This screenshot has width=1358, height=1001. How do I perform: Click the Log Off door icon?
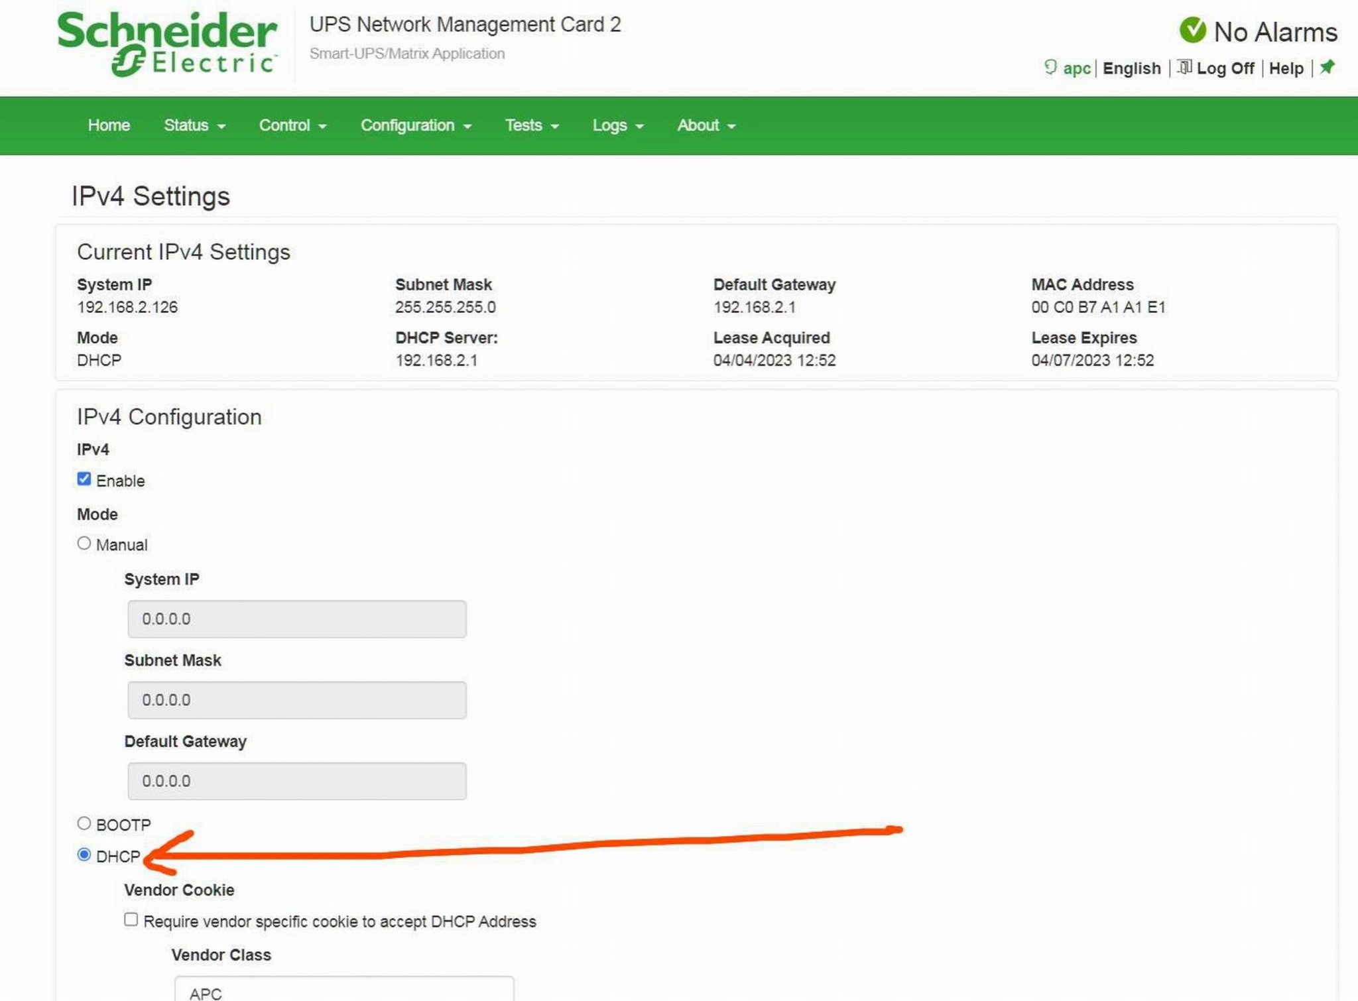(1185, 67)
